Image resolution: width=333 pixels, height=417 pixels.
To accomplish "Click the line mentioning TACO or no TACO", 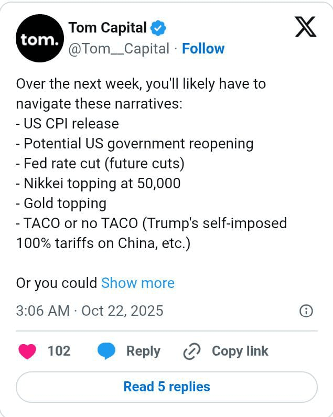I will (152, 223).
